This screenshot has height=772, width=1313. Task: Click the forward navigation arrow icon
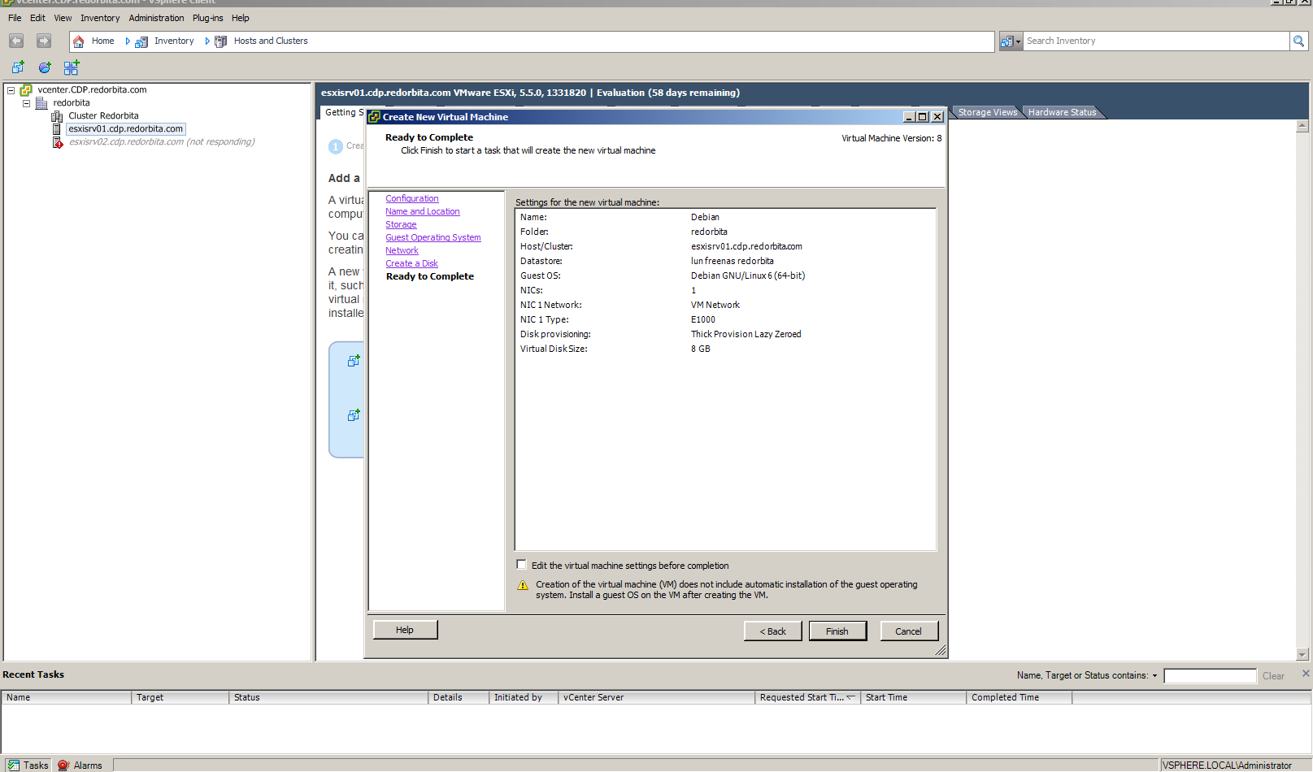coord(44,41)
